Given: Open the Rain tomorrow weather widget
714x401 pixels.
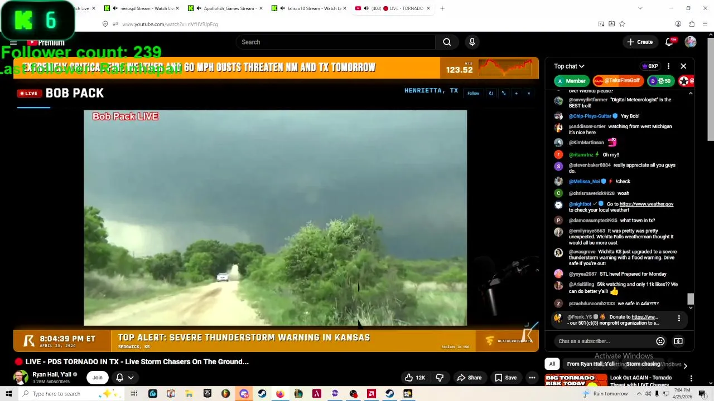Looking at the screenshot, I should (x=605, y=394).
